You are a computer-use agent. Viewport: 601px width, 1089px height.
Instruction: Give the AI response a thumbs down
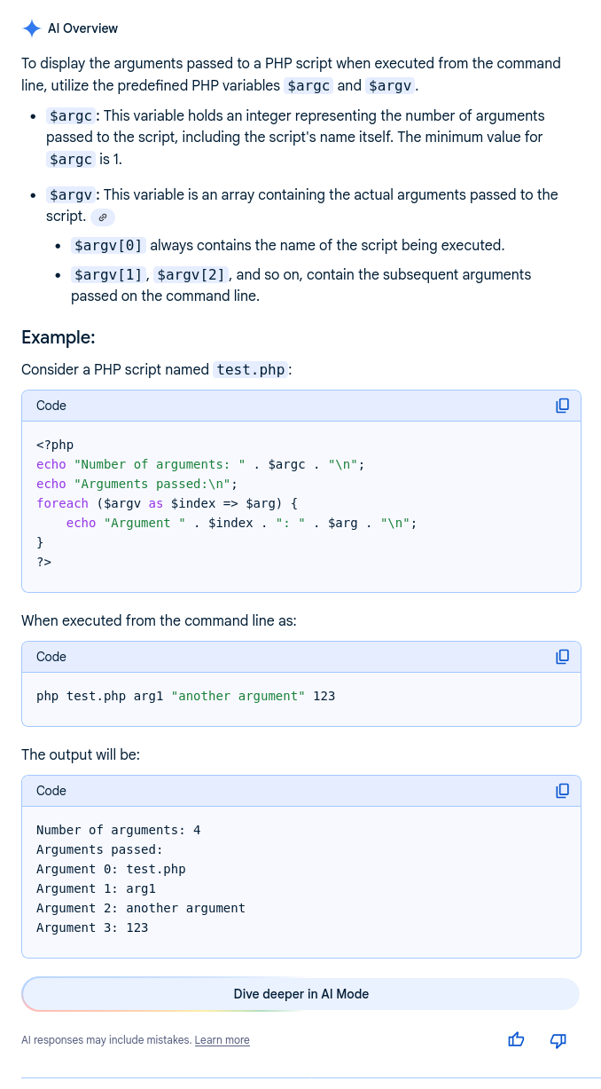pyautogui.click(x=558, y=1040)
